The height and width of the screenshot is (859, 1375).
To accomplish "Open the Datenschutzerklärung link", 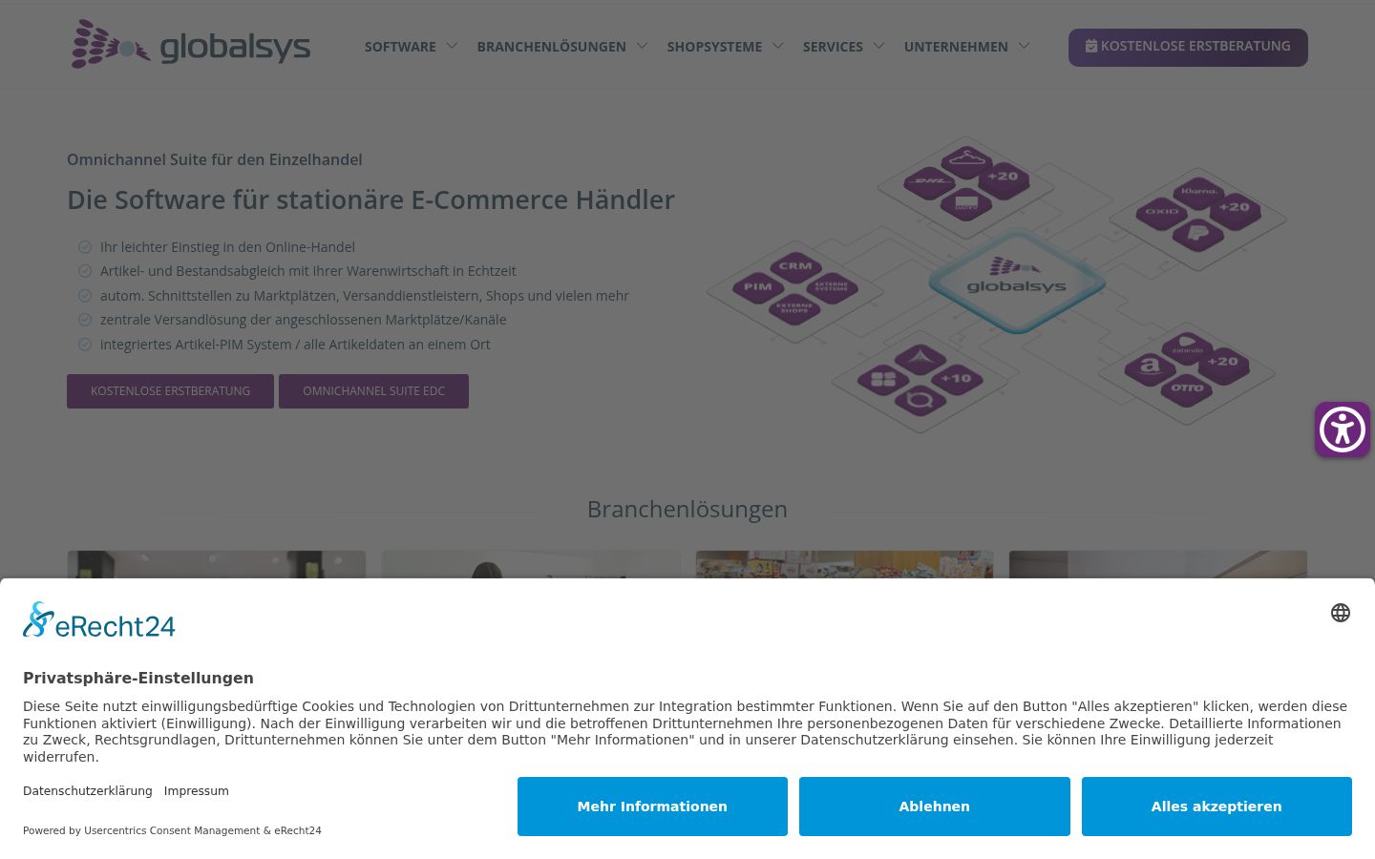I will point(88,791).
